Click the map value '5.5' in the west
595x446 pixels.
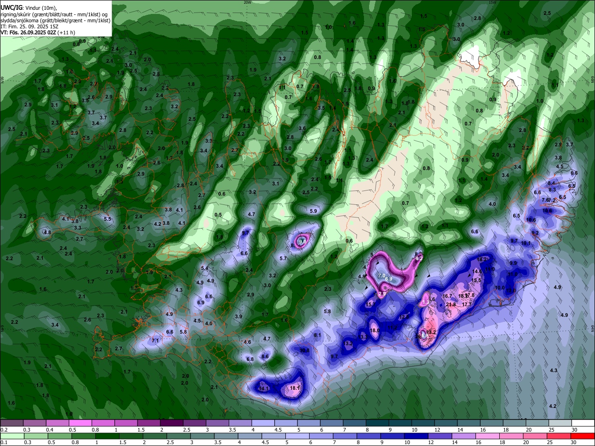(x=107, y=219)
